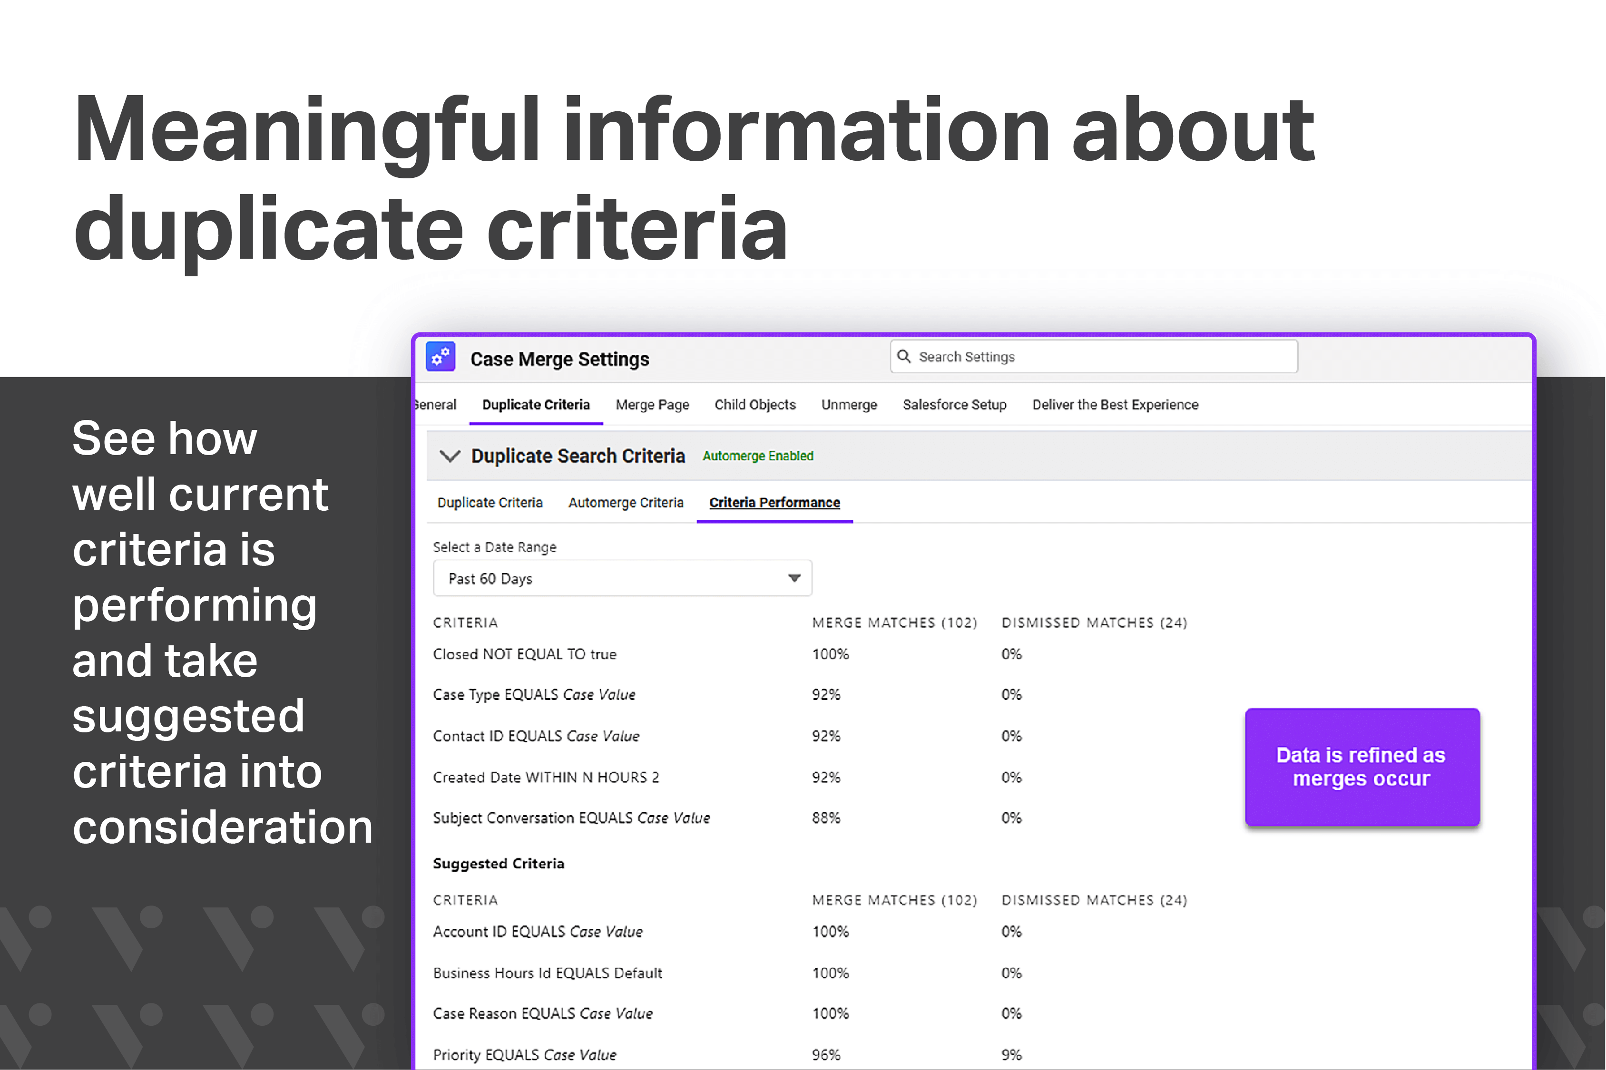This screenshot has width=1606, height=1070.
Task: Click the Automerge Enabled status label
Action: pos(758,456)
